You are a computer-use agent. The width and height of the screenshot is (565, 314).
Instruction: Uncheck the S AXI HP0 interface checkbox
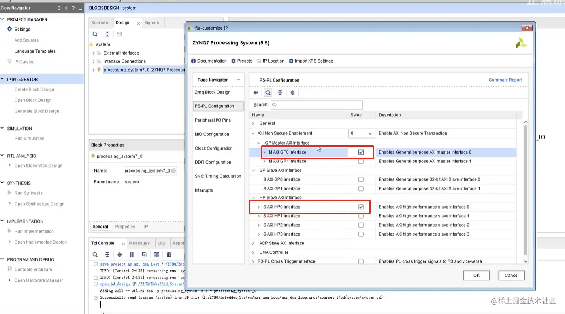(361, 207)
